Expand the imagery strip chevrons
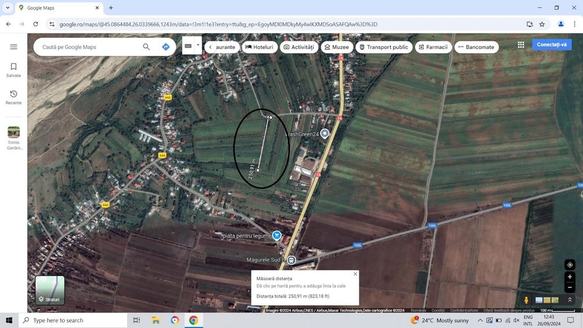Screen dimensions: 583x328 [569, 299]
